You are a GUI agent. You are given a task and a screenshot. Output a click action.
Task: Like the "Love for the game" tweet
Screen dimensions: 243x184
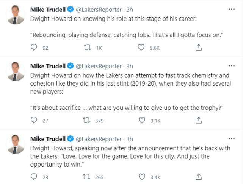[x=141, y=177]
